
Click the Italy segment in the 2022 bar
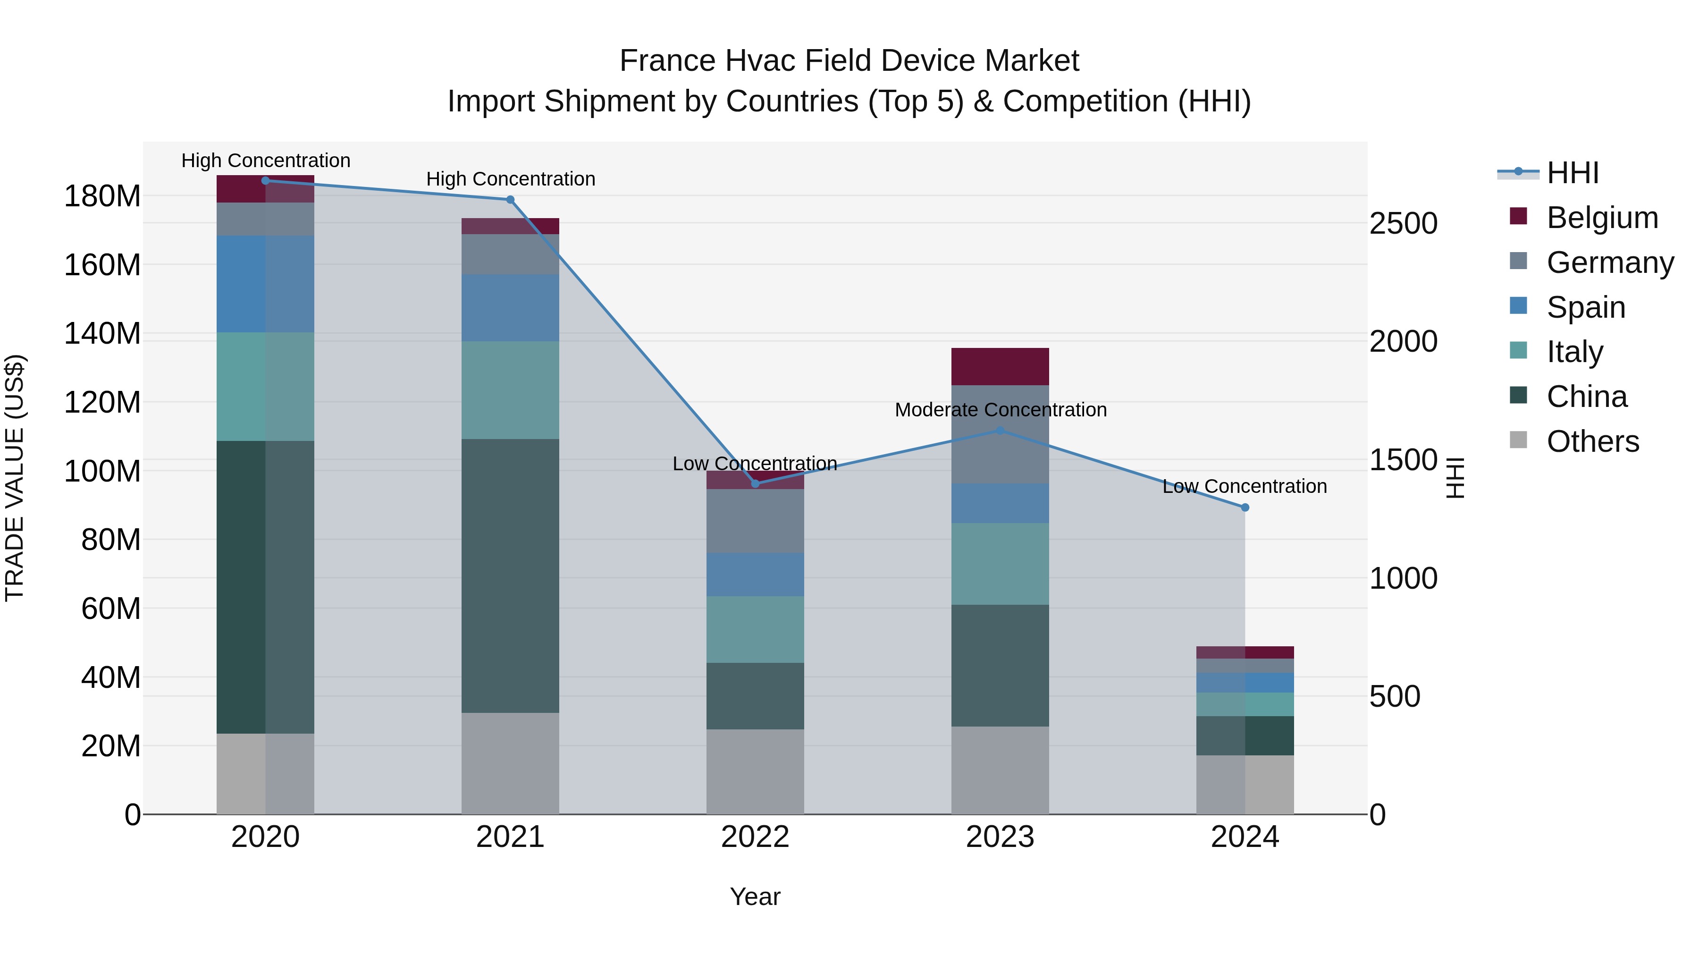click(756, 630)
